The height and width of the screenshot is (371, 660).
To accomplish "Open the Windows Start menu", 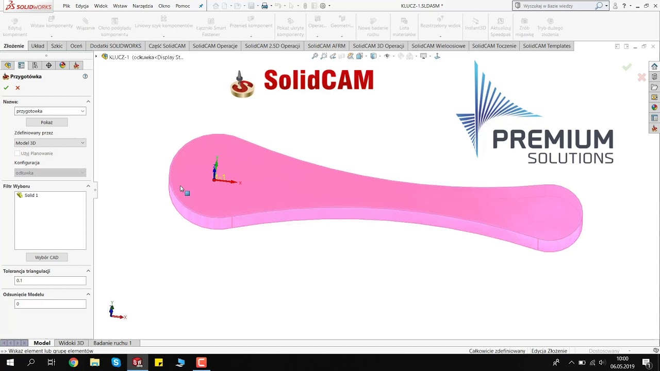I will click(10, 363).
